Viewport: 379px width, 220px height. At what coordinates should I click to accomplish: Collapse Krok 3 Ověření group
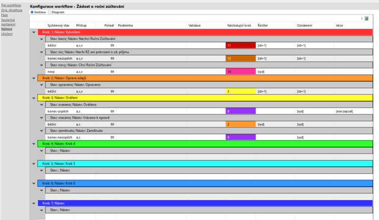click(x=34, y=98)
